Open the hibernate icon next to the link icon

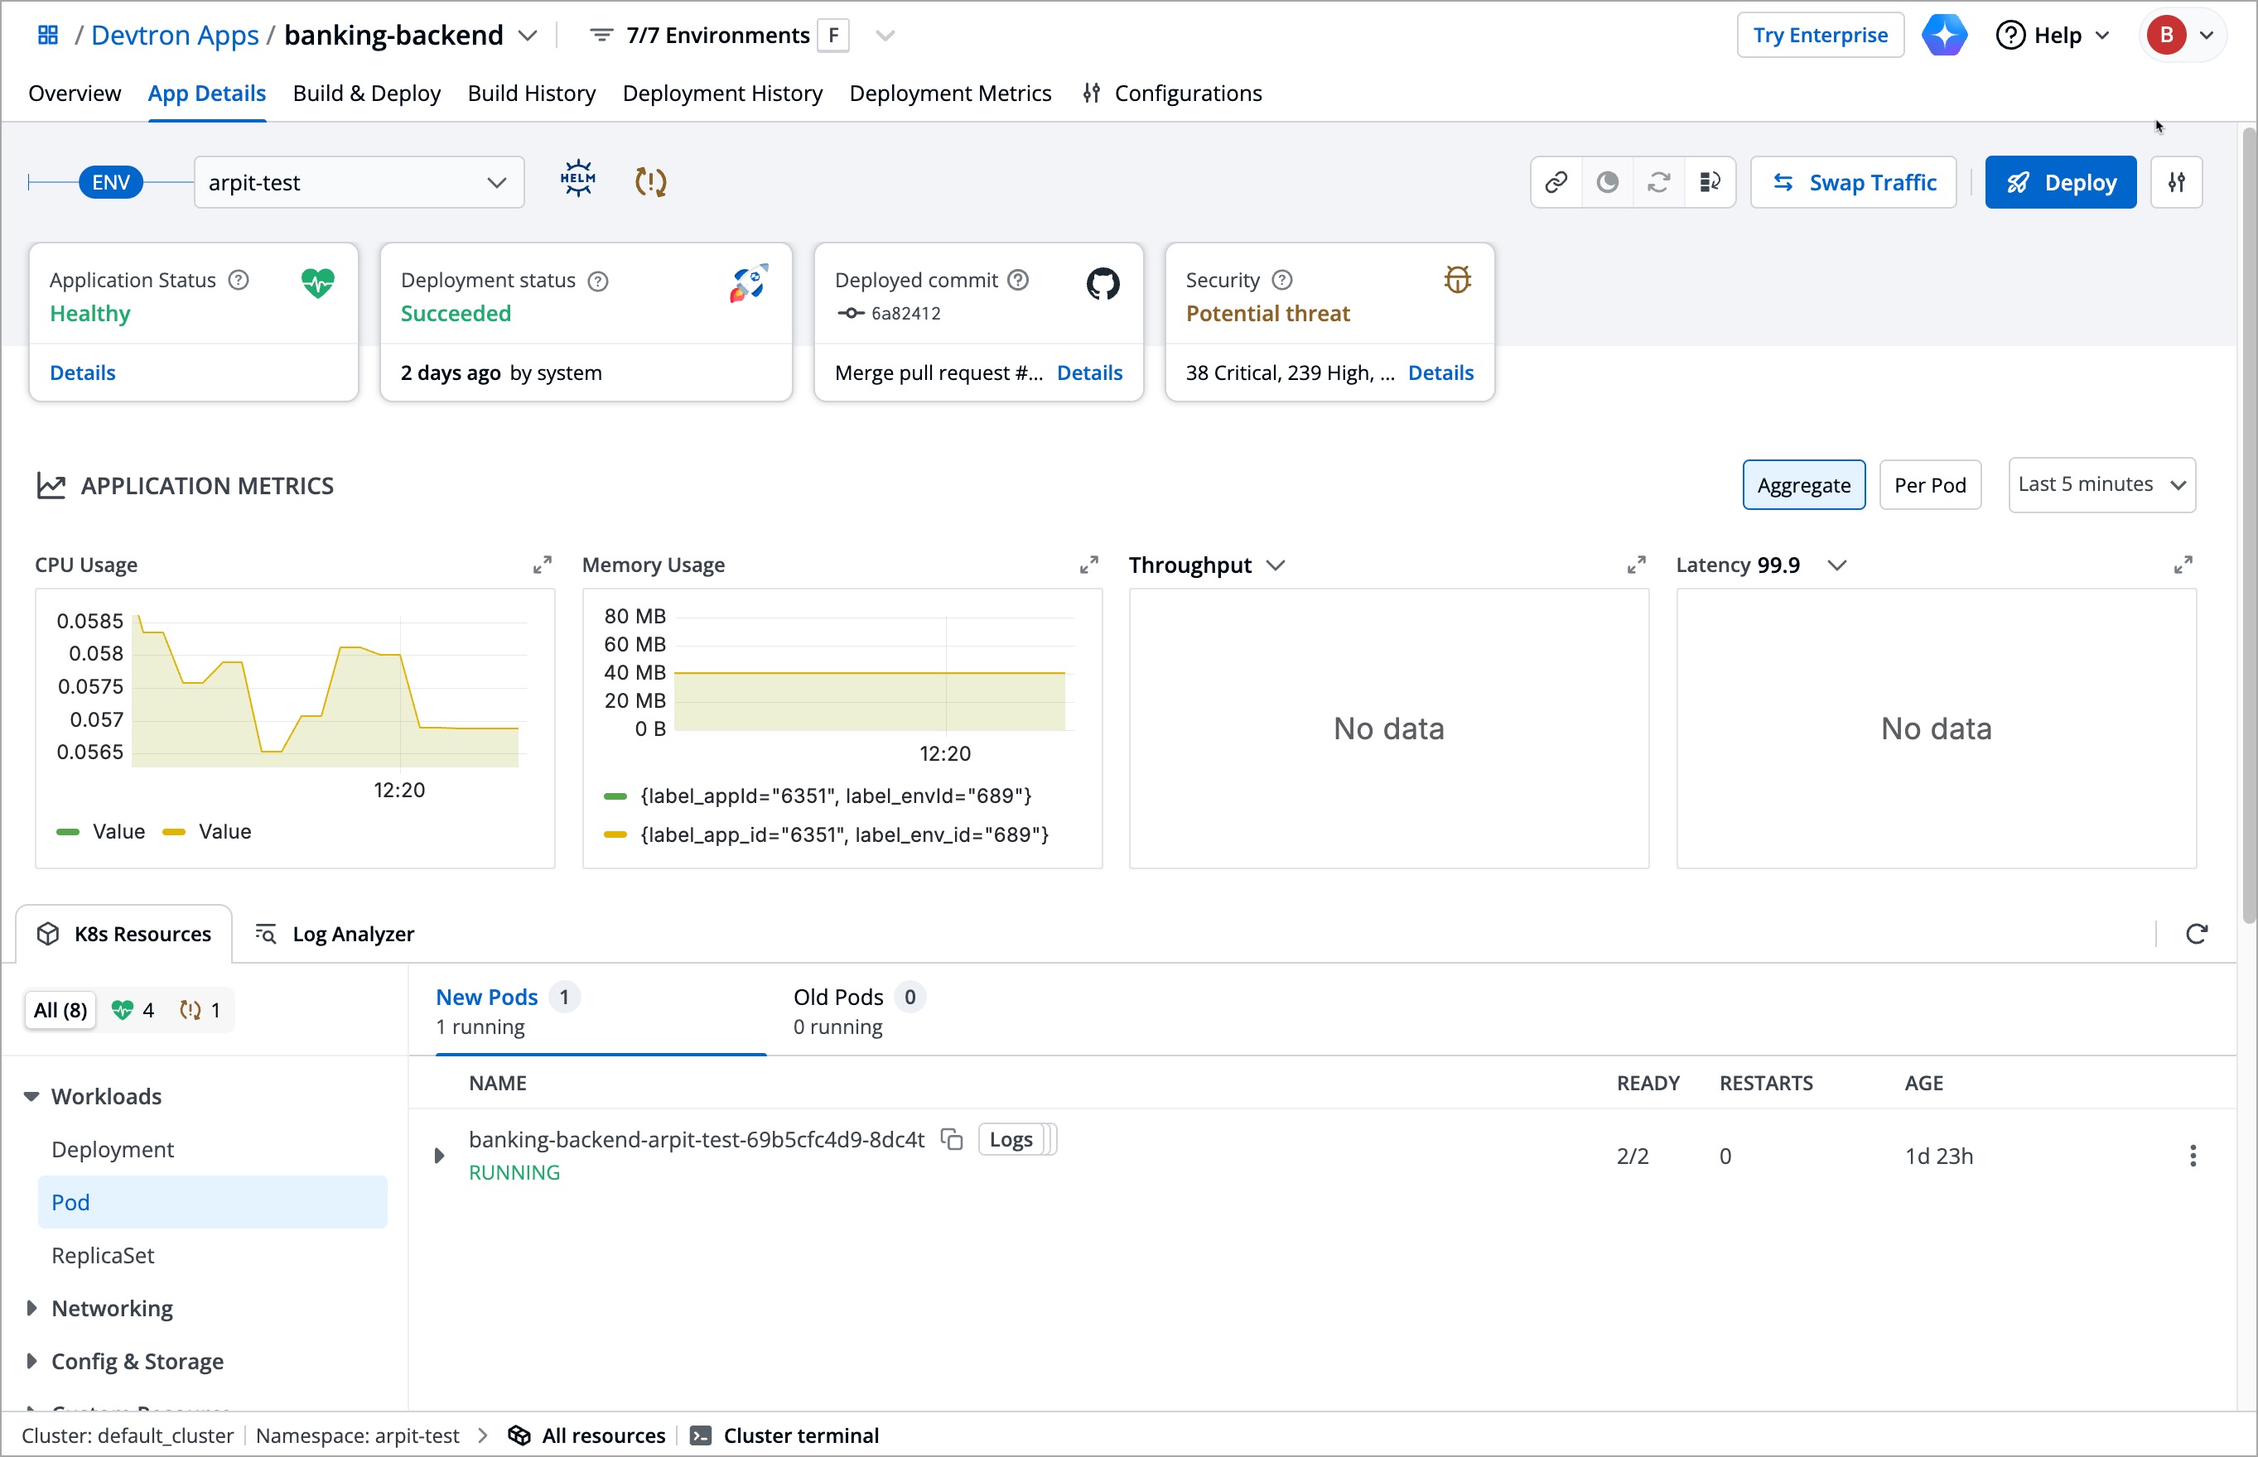click(x=1607, y=181)
